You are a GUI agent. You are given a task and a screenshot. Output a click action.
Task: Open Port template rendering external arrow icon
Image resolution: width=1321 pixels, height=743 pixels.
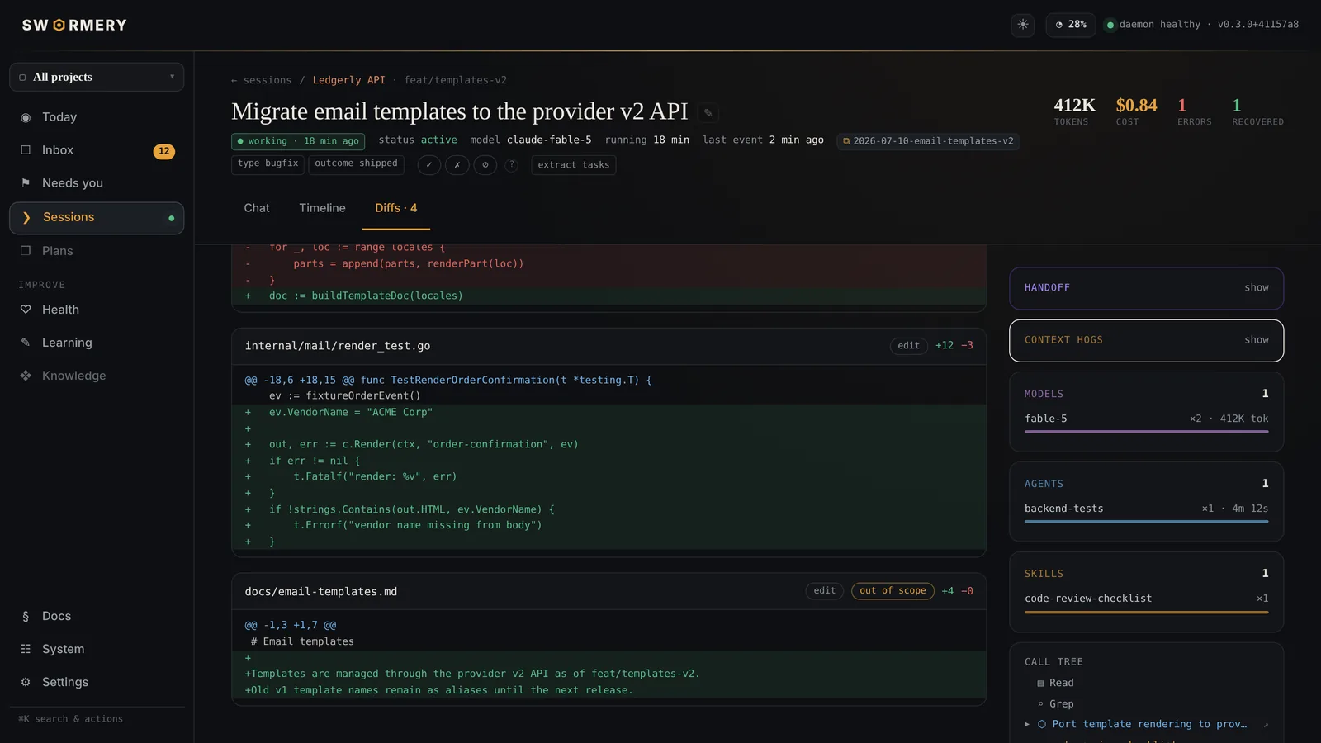1266,725
